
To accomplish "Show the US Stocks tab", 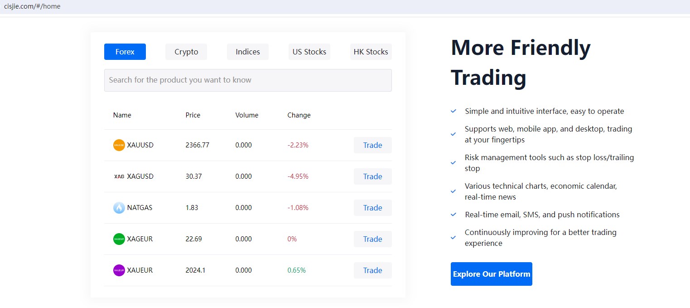I will (x=309, y=52).
